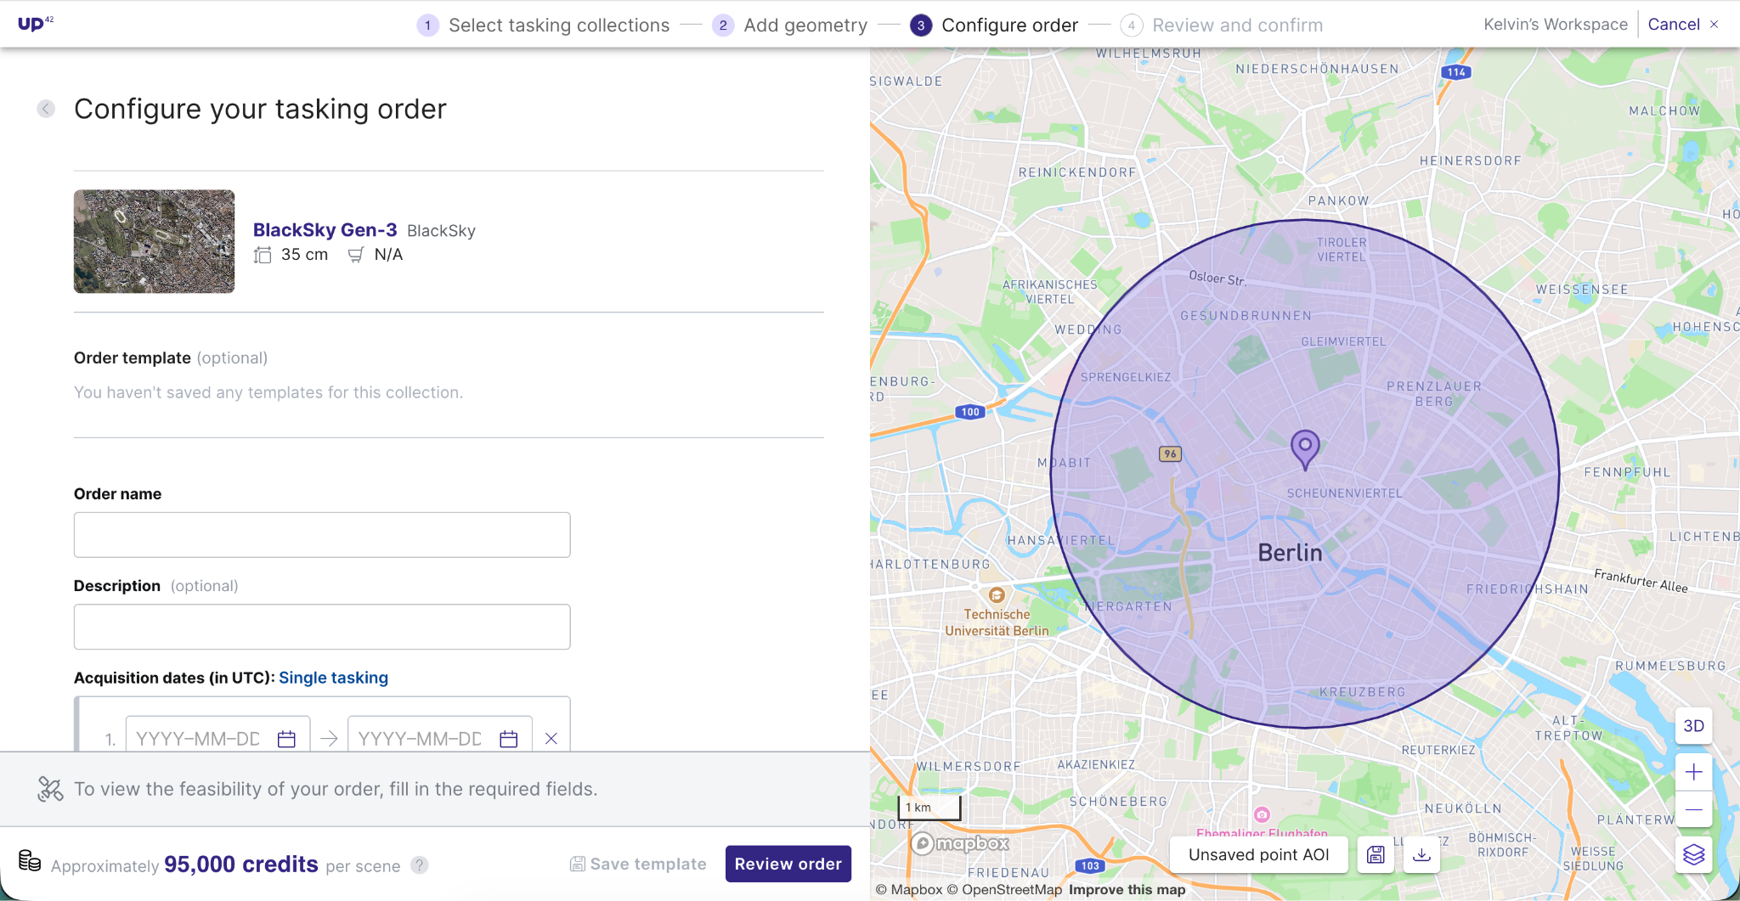The image size is (1740, 901).
Task: Remove acquisition date range with X icon
Action: coord(551,739)
